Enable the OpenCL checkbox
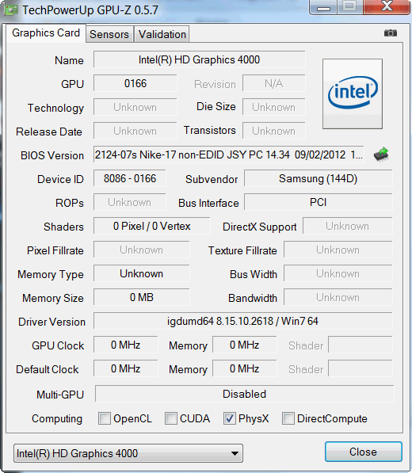Screen dimensions: 412x473 [105, 418]
